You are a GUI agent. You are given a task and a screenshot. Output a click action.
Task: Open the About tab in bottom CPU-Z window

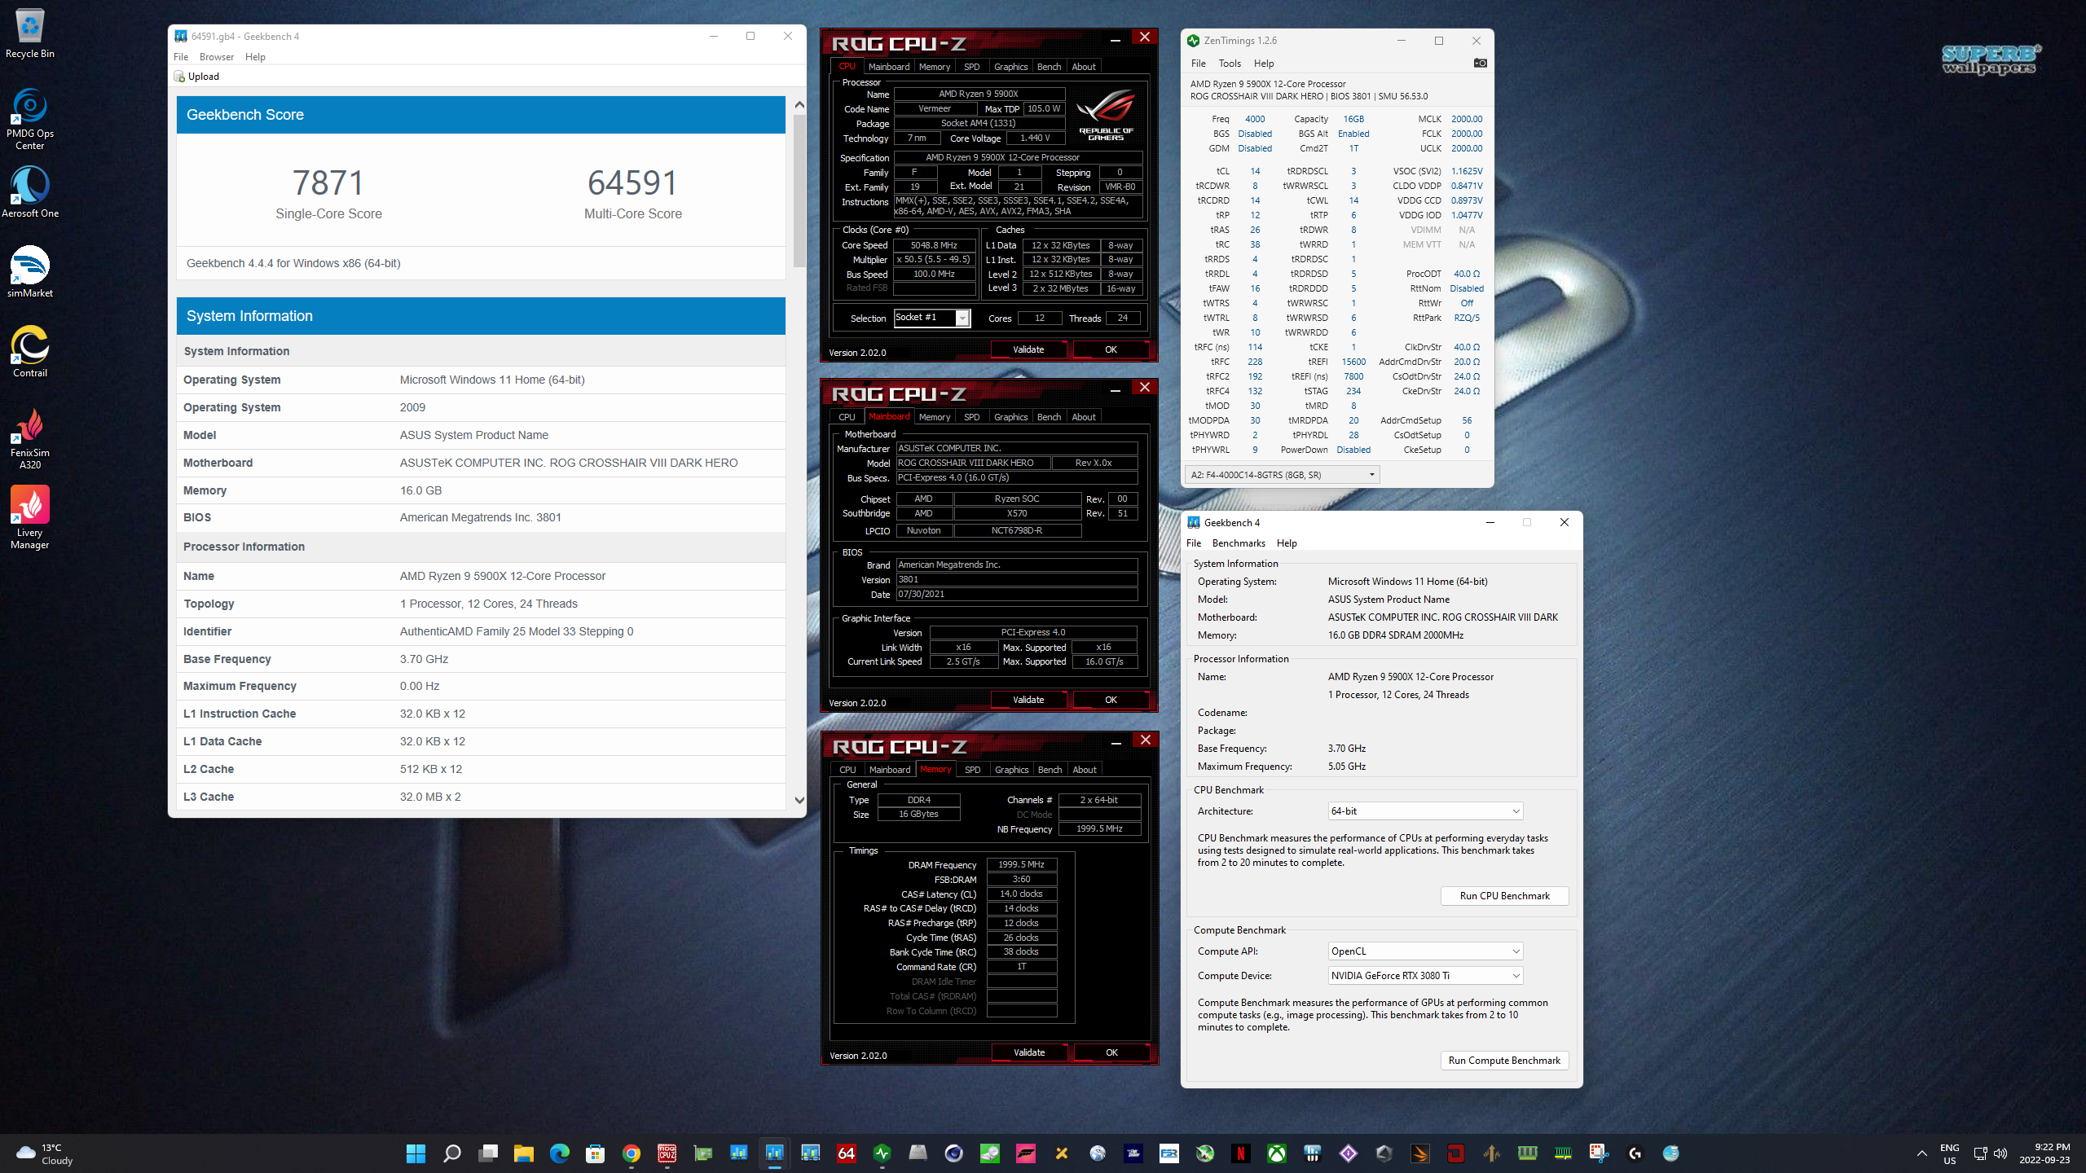click(1085, 770)
